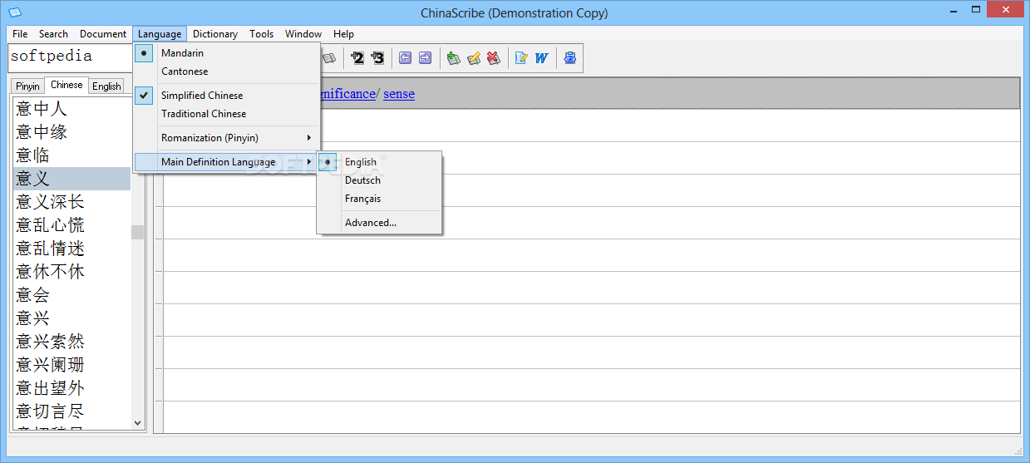Image resolution: width=1030 pixels, height=463 pixels.
Task: Switch to the Chinese tab
Action: (67, 85)
